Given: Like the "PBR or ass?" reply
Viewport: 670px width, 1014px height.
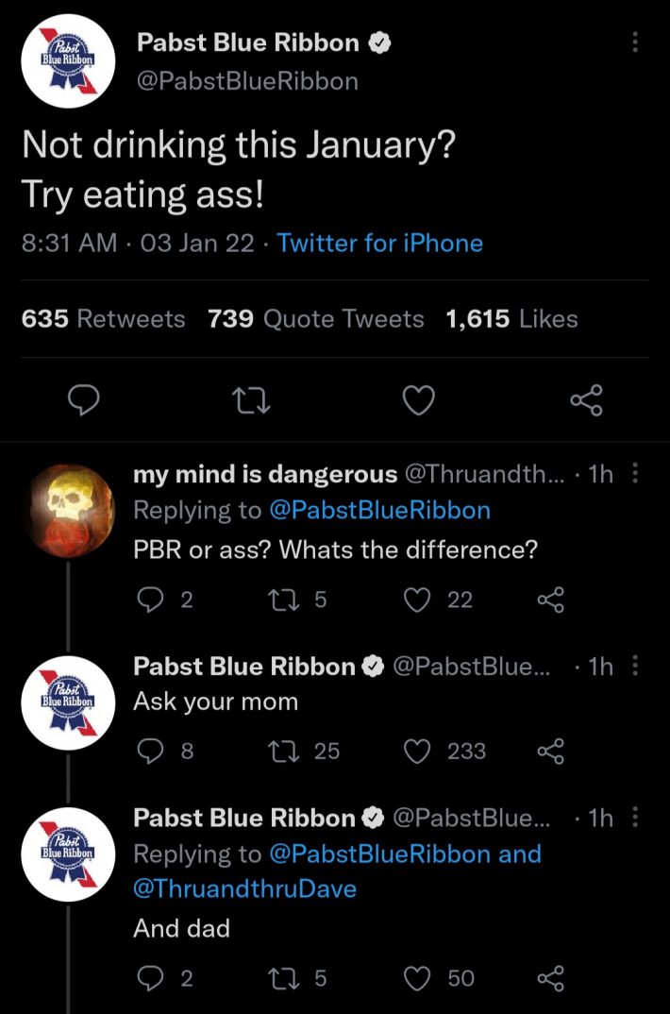Looking at the screenshot, I should [419, 600].
